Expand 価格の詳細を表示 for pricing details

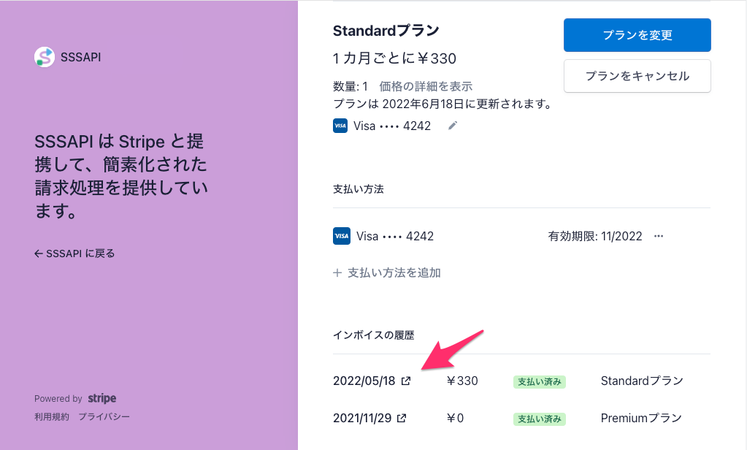click(x=425, y=86)
